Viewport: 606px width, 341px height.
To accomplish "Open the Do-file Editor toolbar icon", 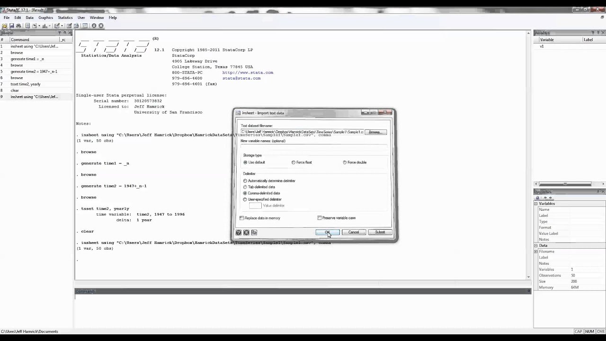I will click(x=57, y=26).
